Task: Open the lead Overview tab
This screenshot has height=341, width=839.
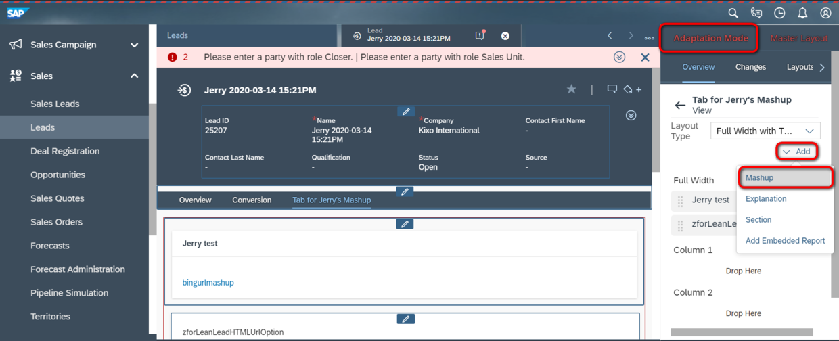Action: click(x=195, y=200)
